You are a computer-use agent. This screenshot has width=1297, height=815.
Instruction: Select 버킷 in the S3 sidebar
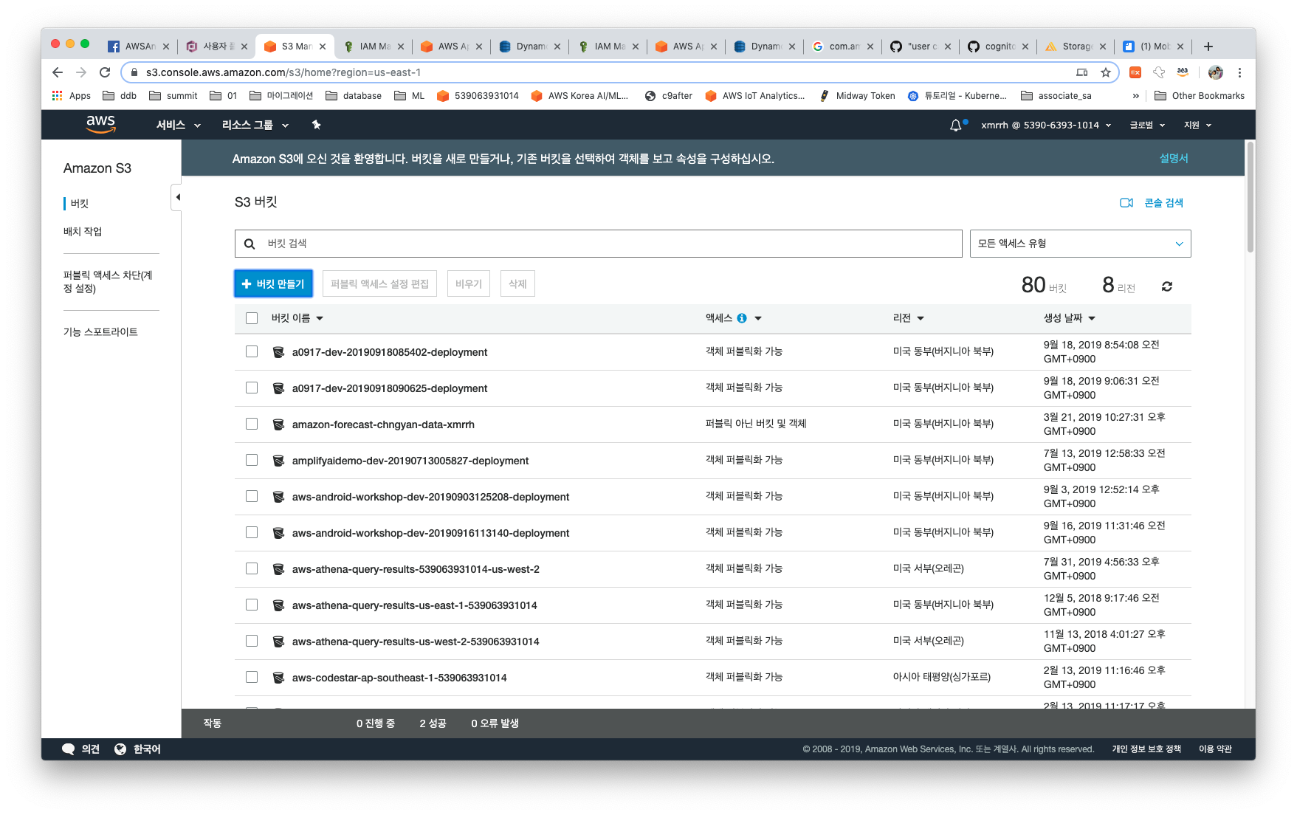80,204
